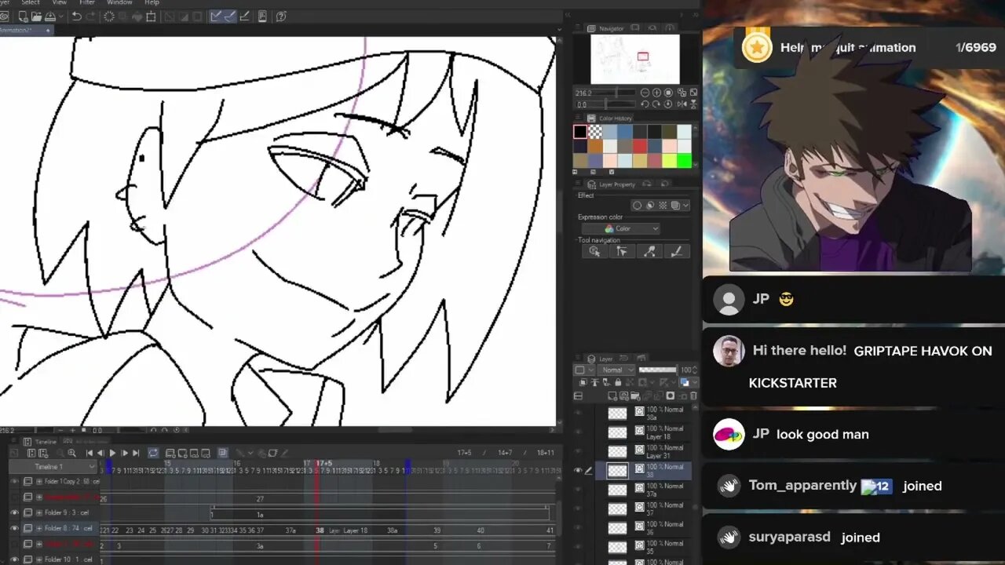Open the Expression color dropdown
This screenshot has width=1005, height=565.
(620, 228)
